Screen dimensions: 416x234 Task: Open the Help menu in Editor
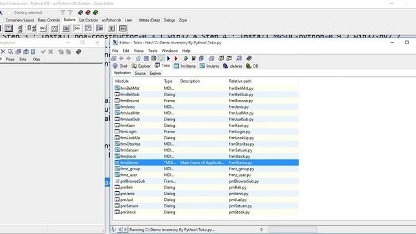[187, 51]
